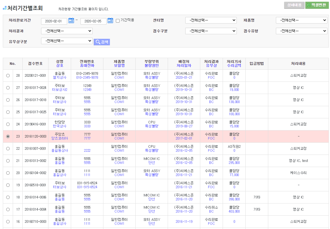330x229 pixels.
Task: Select the radio button for row 24
Action: click(x=8, y=124)
